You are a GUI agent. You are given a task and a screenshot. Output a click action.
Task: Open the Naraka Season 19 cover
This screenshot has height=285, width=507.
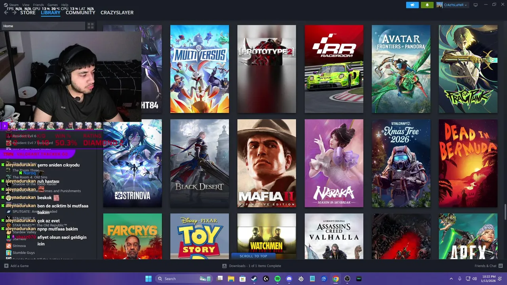point(334,163)
